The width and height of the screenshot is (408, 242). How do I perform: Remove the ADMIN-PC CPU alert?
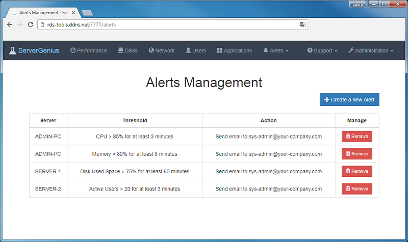pos(356,137)
